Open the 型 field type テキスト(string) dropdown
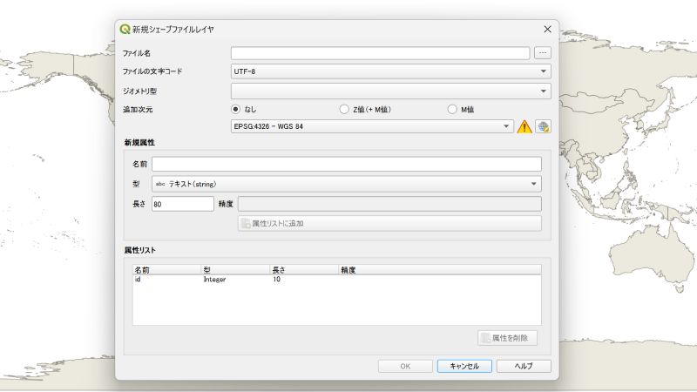This screenshot has width=697, height=392. click(x=347, y=184)
